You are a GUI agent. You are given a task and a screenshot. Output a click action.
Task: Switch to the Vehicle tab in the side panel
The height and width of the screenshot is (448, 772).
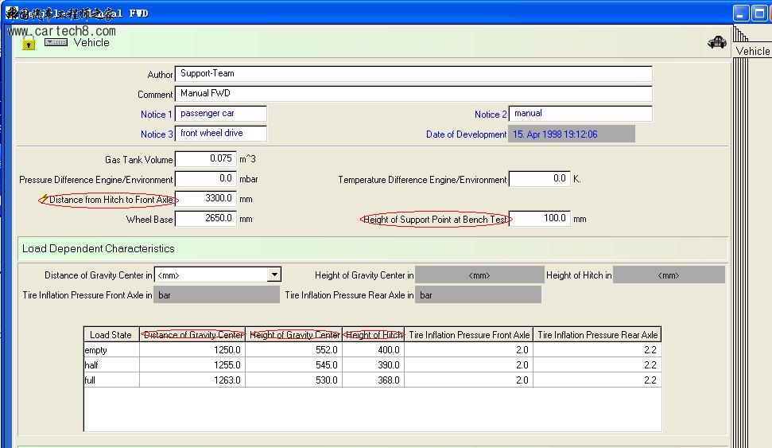pos(752,51)
